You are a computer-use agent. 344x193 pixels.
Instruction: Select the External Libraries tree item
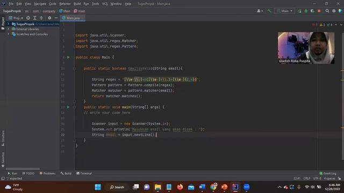(x=27, y=29)
